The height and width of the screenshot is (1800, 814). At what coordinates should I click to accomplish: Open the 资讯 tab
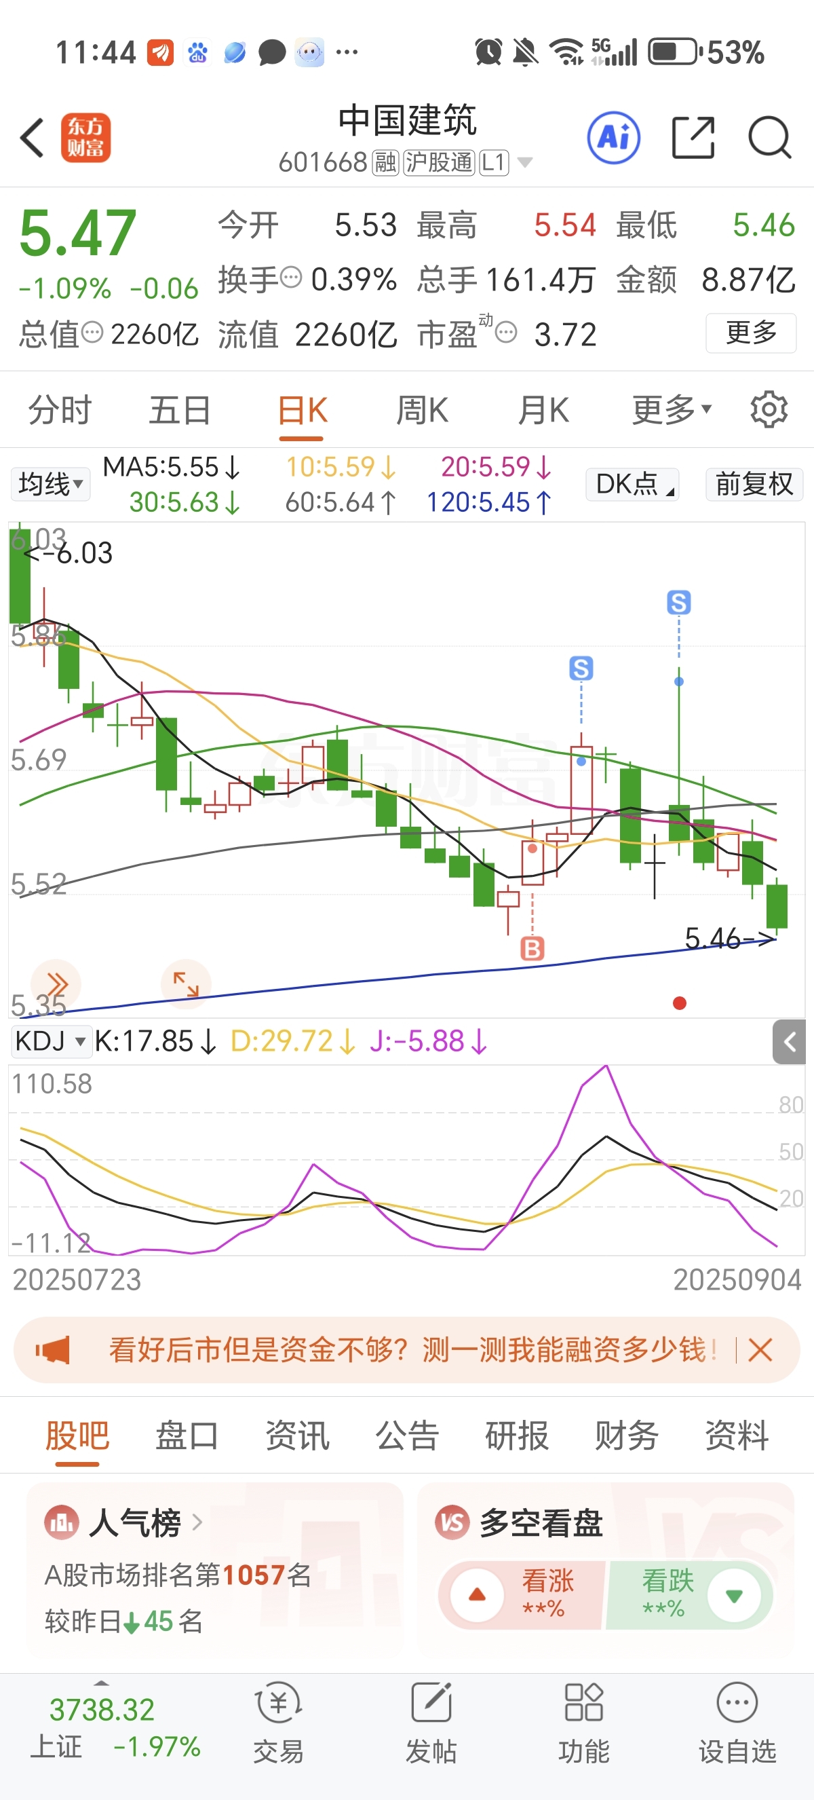[x=297, y=1436]
